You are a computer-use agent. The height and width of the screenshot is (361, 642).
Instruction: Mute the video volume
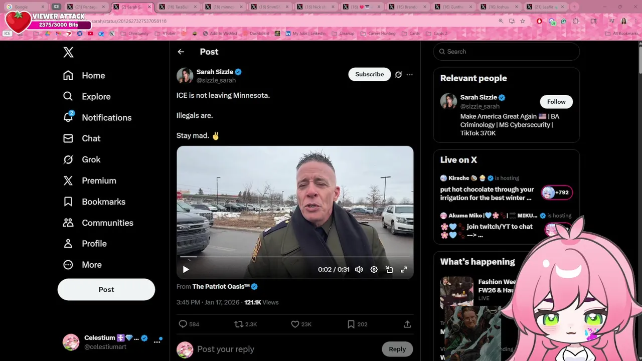pos(359,269)
